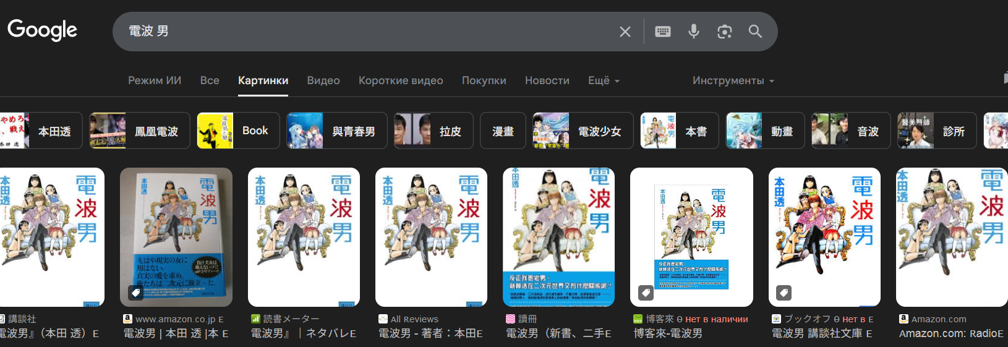The image size is (1008, 347).
Task: Clear the search query with X
Action: click(625, 32)
